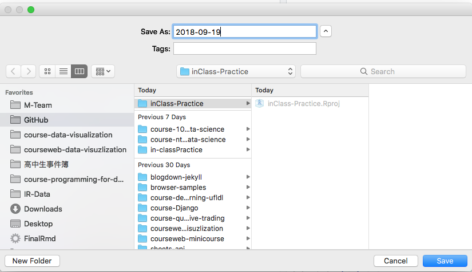This screenshot has width=472, height=272.
Task: Select Desktop in Favorites sidebar
Action: coord(38,224)
